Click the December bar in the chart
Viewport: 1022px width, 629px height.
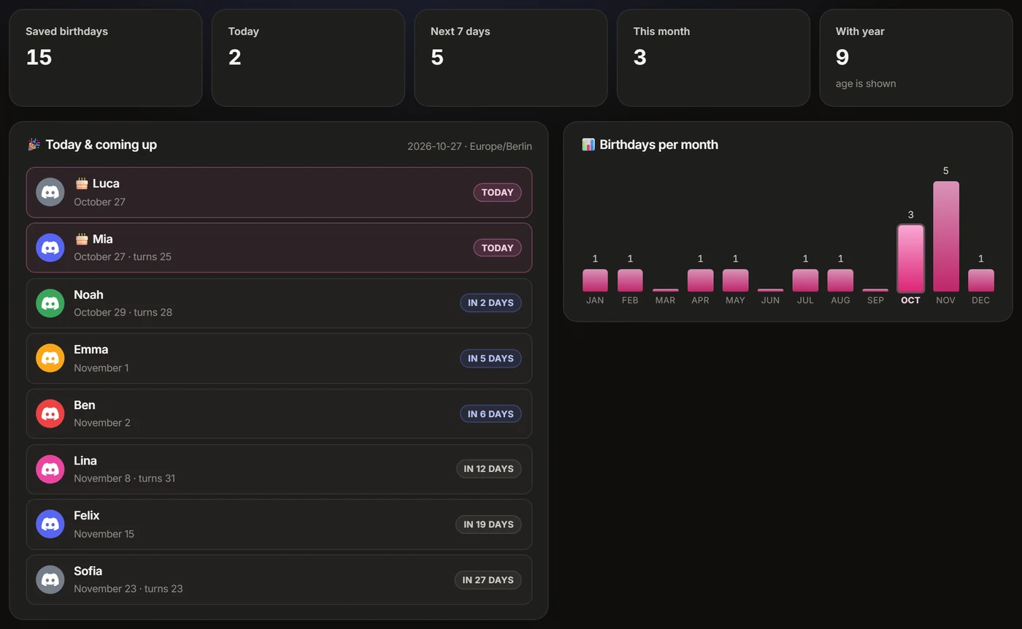click(x=981, y=281)
